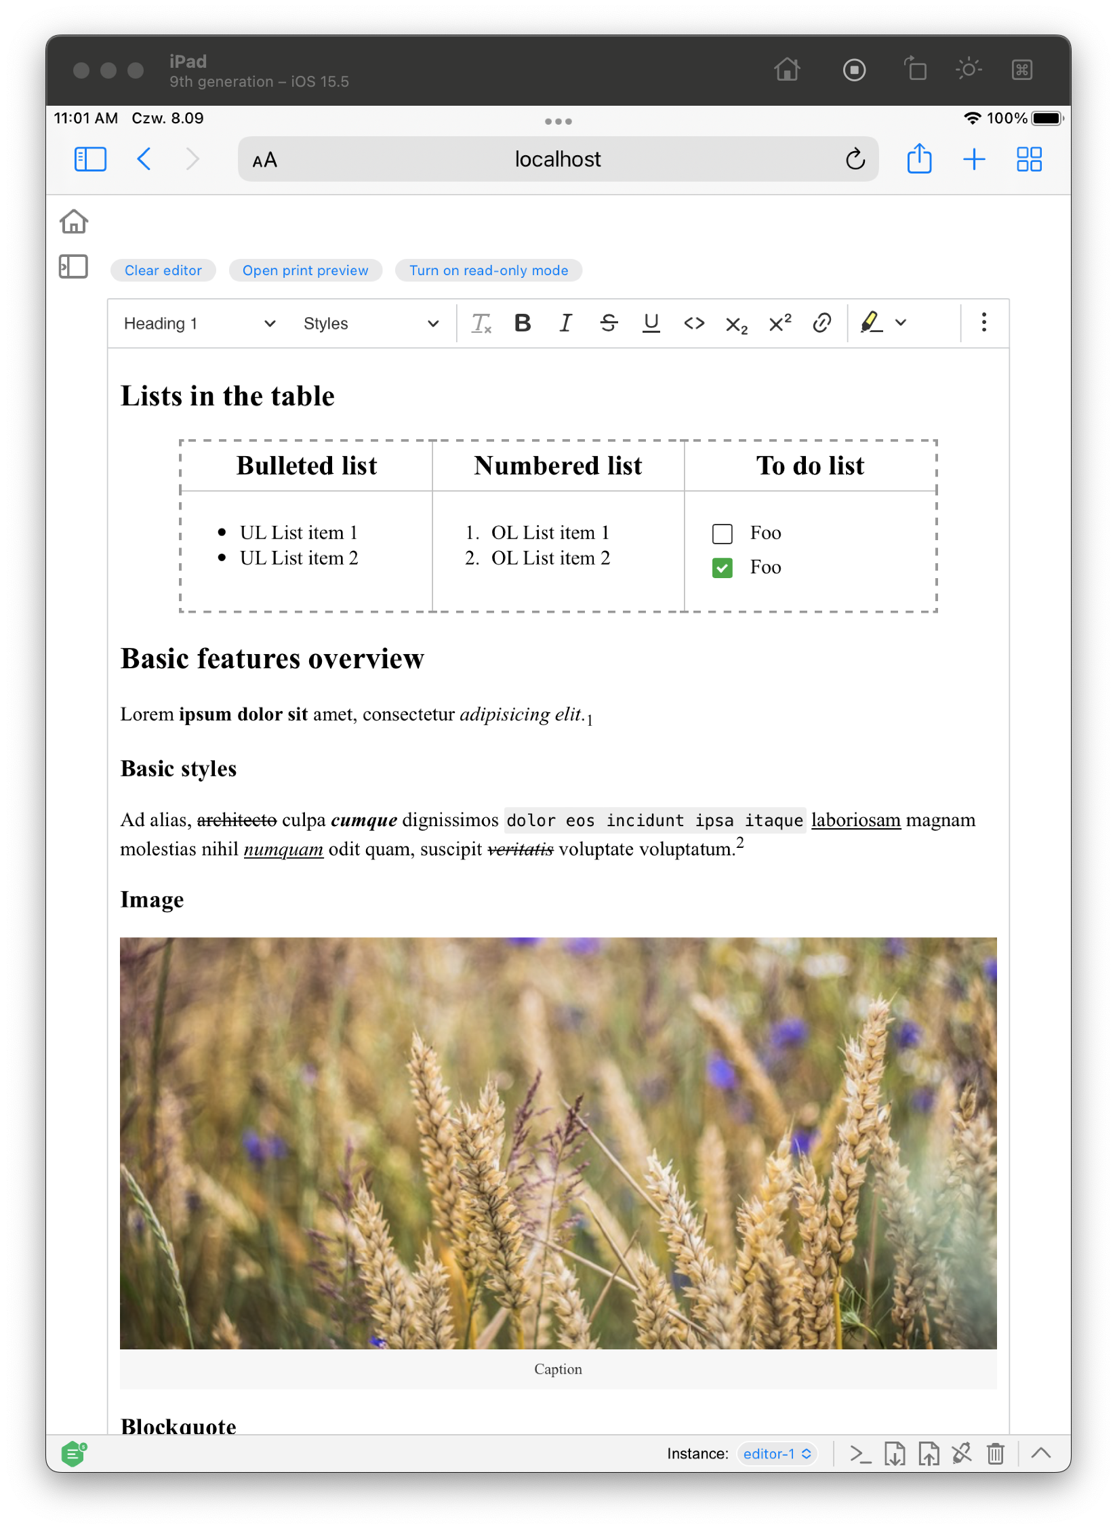1117x1529 pixels.
Task: Apply the highlight marker pen
Action: tap(871, 322)
